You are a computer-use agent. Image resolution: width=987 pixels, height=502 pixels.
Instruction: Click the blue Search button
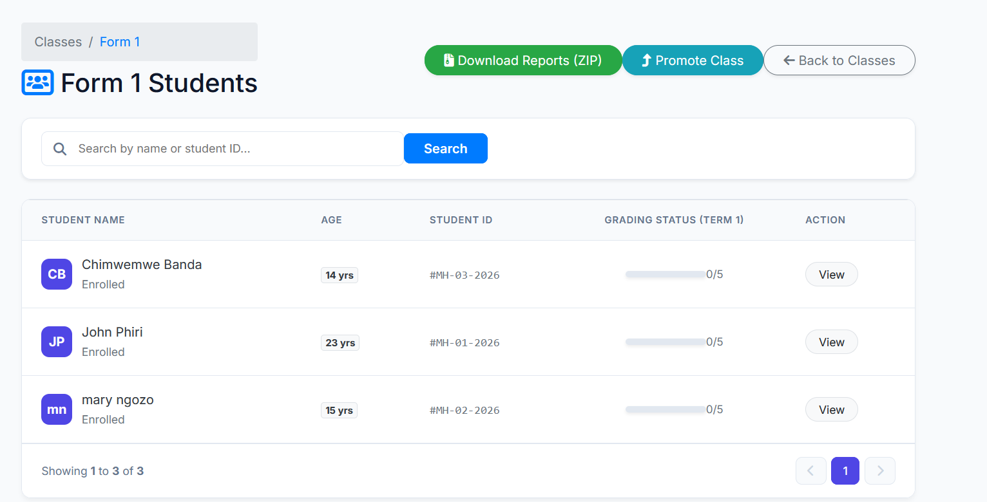click(x=446, y=149)
